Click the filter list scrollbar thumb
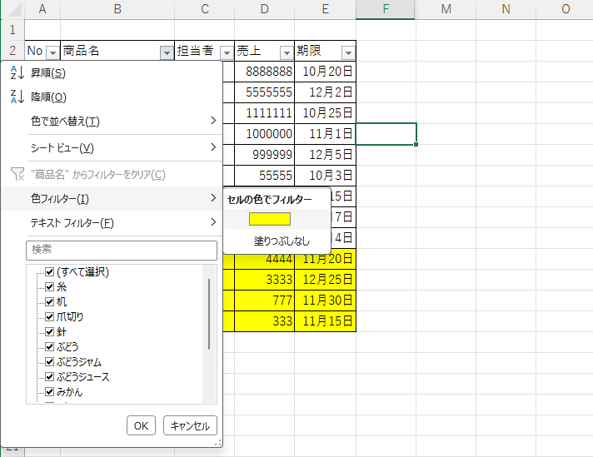 click(x=209, y=314)
